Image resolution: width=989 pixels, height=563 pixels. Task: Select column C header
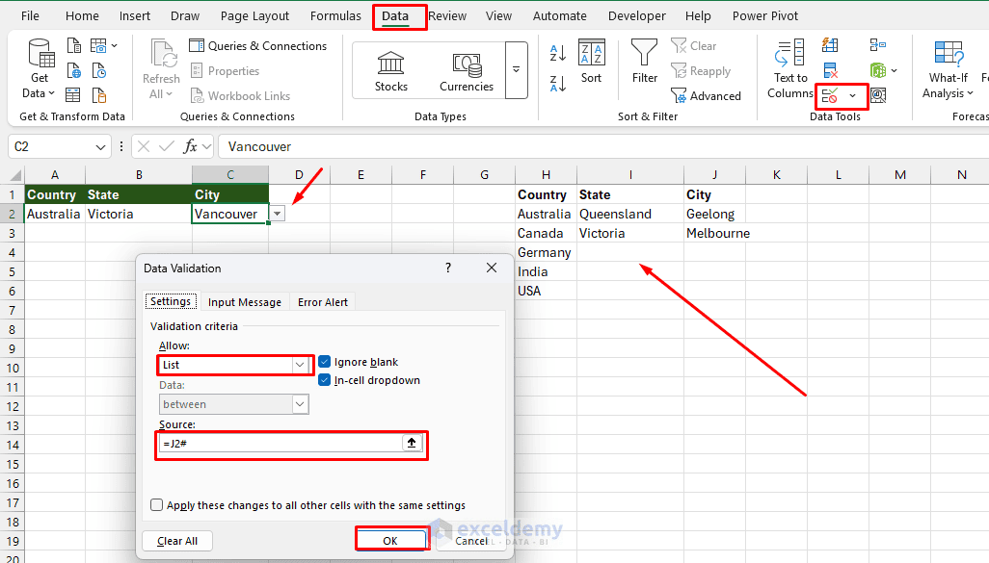coord(230,174)
